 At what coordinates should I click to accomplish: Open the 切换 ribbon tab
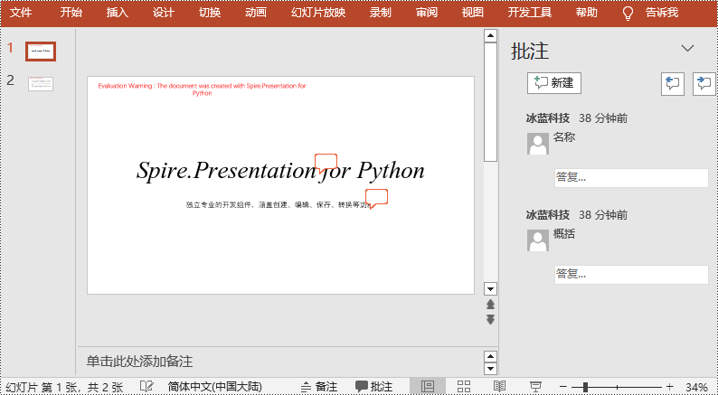(210, 13)
